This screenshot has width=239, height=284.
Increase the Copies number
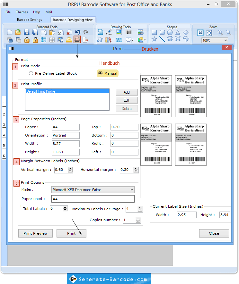138,219
